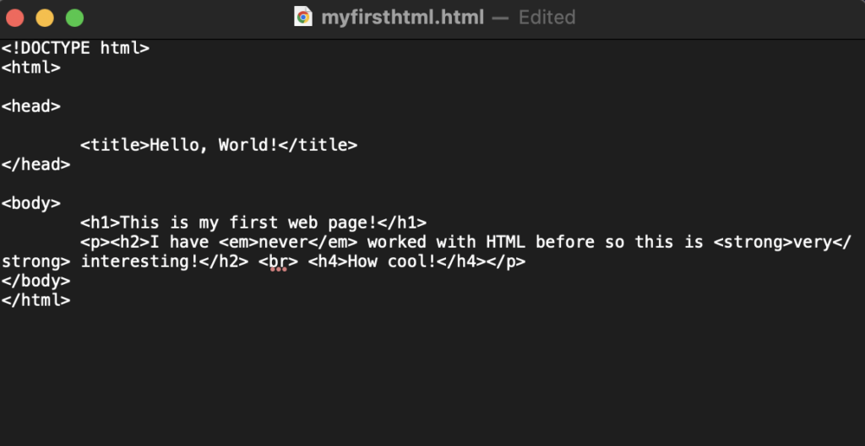Close the myfirsthtml.html window

click(x=15, y=18)
